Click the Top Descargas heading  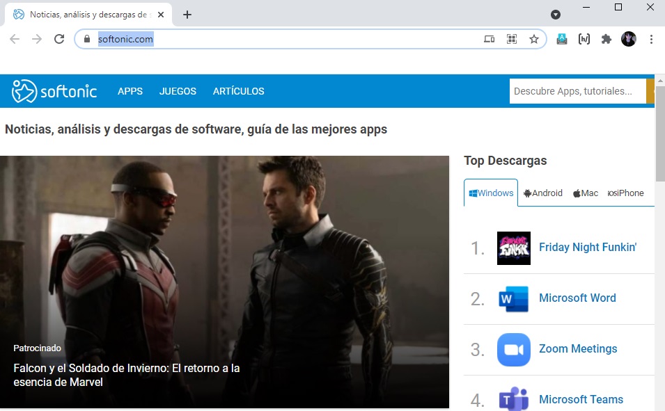pyautogui.click(x=505, y=161)
